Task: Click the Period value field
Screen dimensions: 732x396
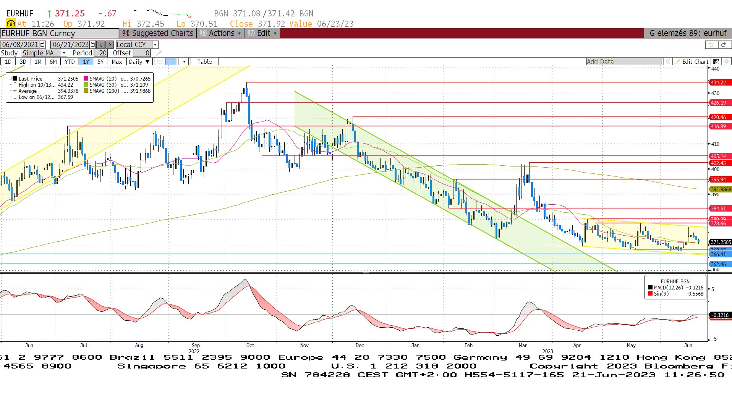Action: point(101,53)
